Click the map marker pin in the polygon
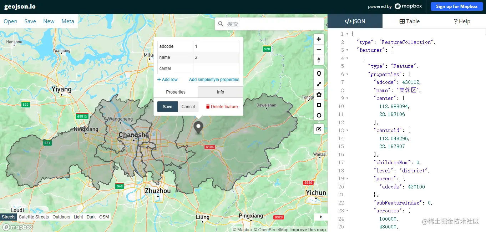The image size is (486, 232). (198, 127)
